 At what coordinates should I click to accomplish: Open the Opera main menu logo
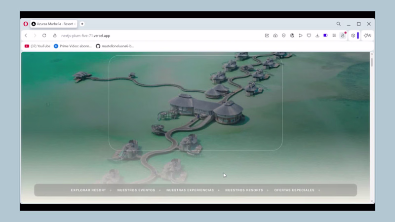[26, 24]
